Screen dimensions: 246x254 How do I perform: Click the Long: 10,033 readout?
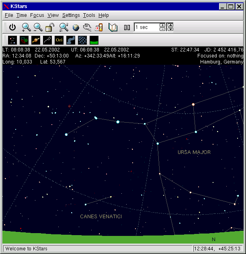click(17, 62)
